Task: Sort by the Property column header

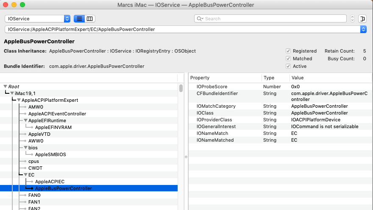Action: pyautogui.click(x=225, y=78)
